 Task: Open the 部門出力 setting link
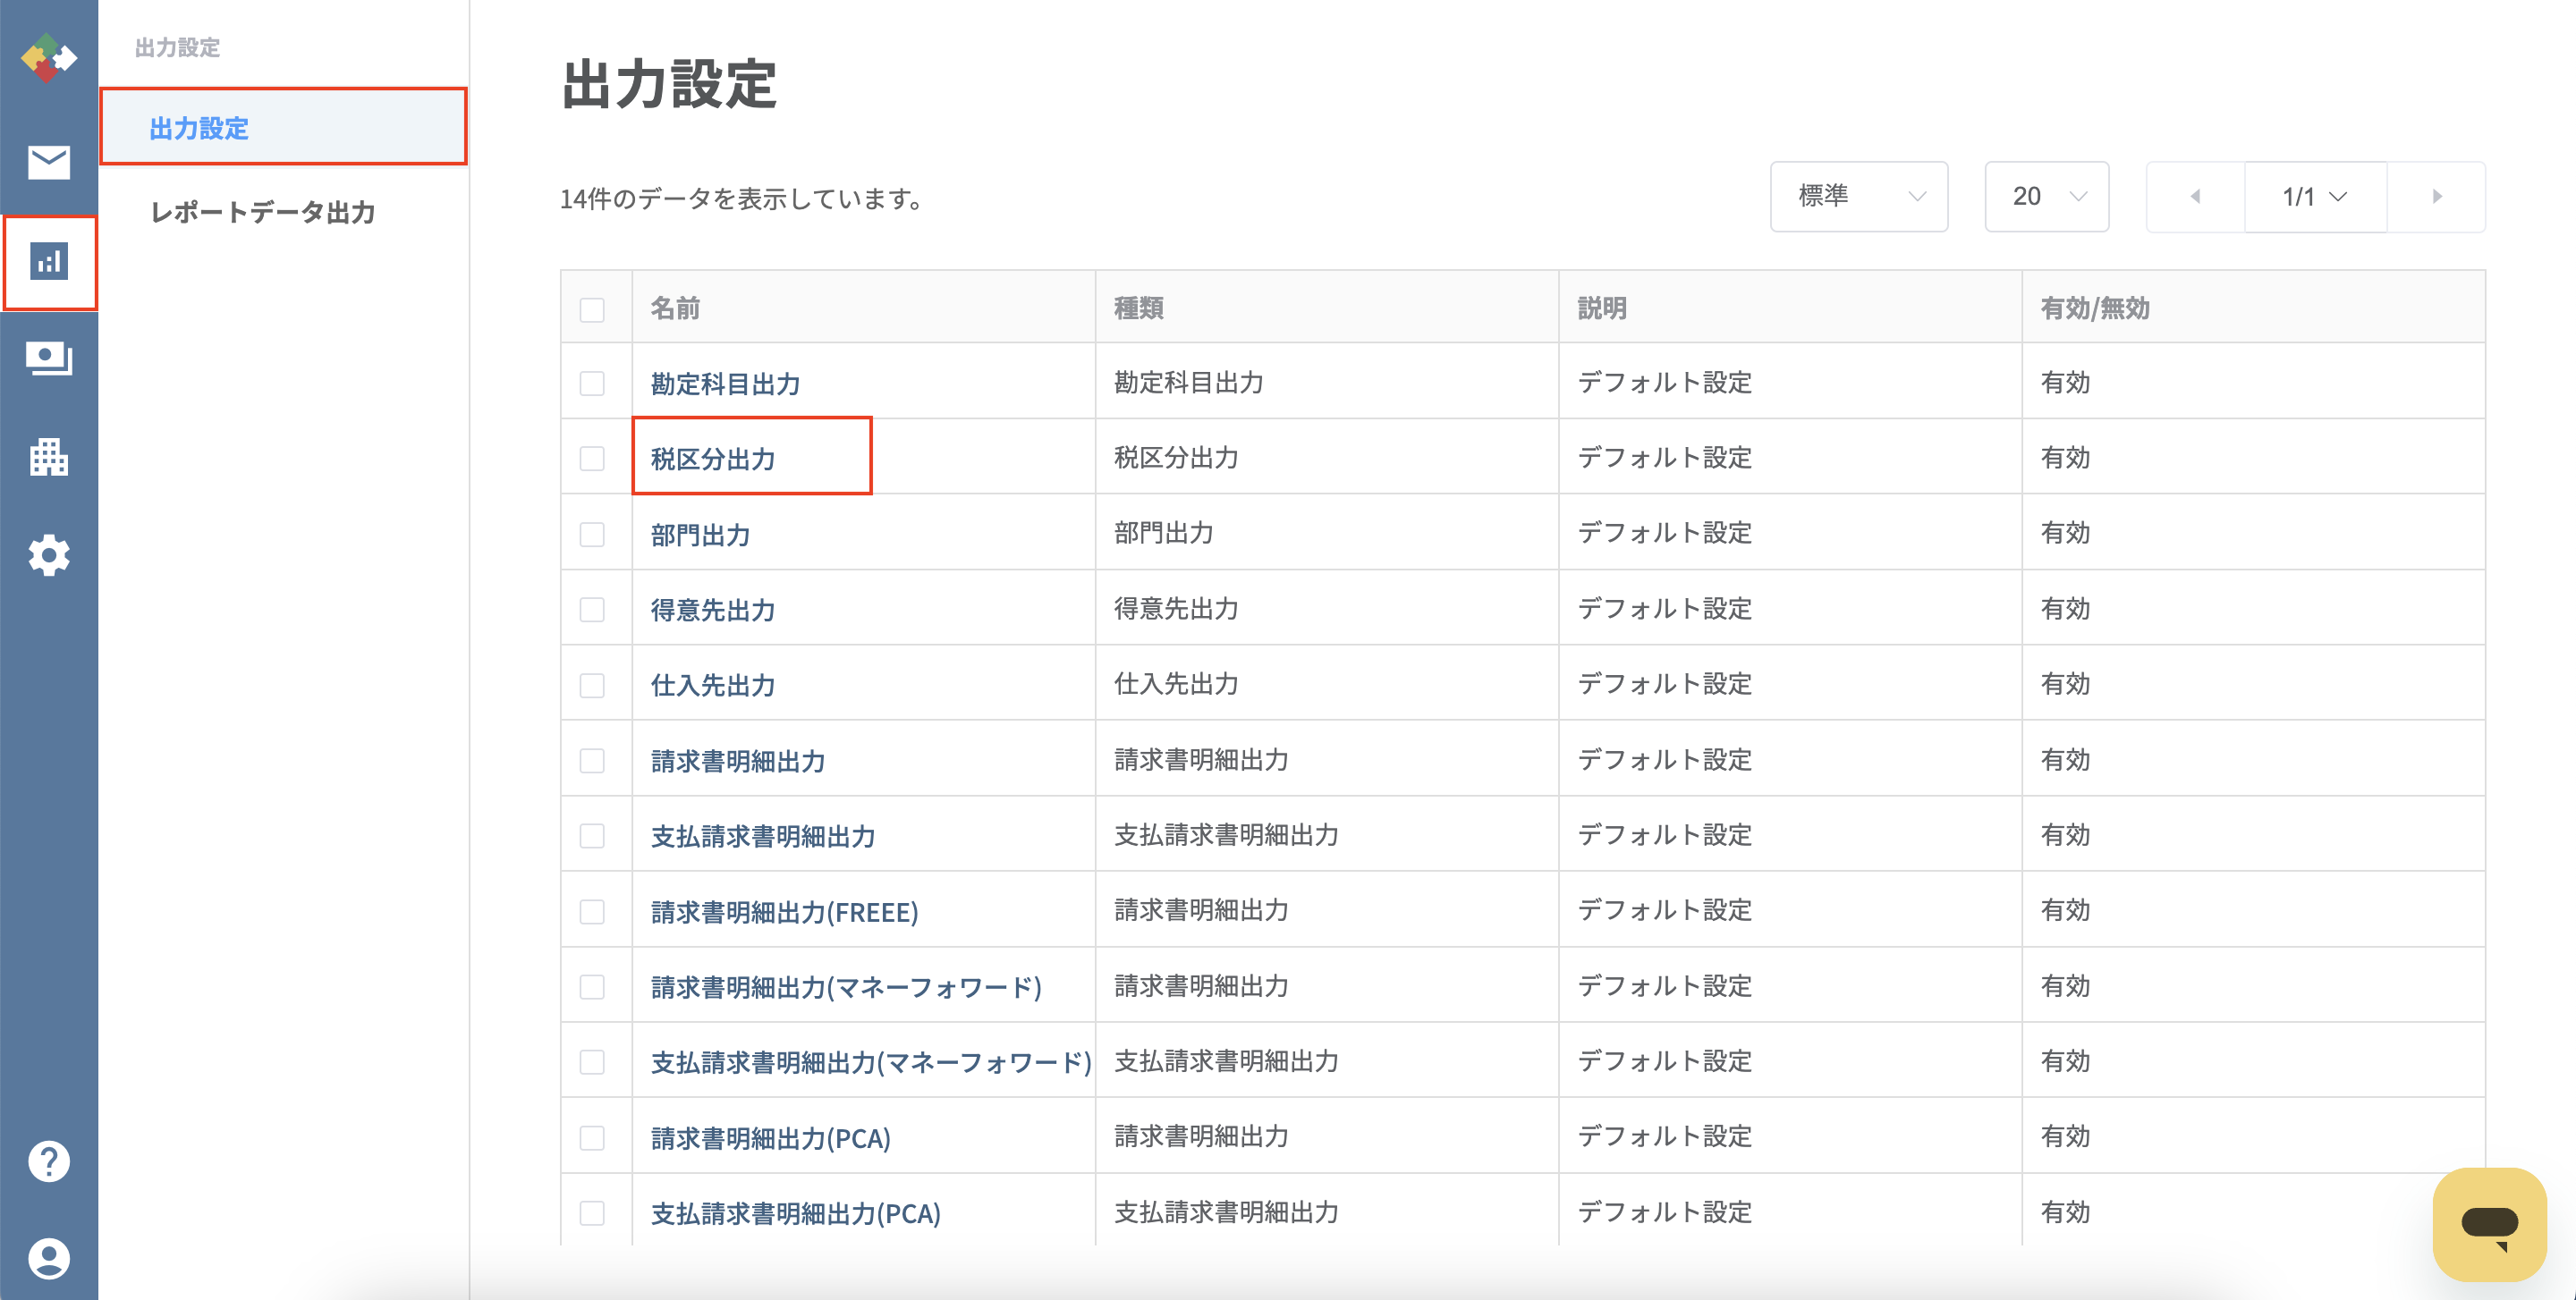click(x=700, y=535)
